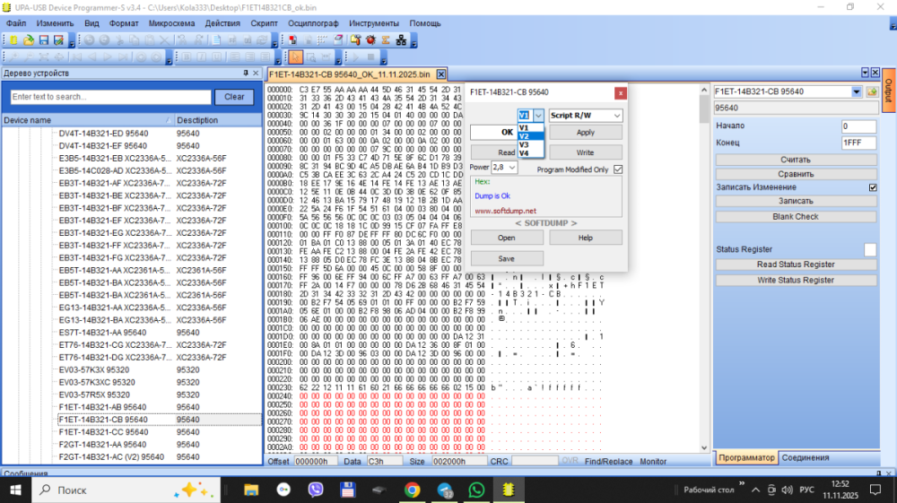The width and height of the screenshot is (897, 503).
Task: Click the Device name column header
Action: click(87, 120)
